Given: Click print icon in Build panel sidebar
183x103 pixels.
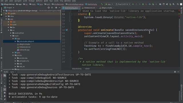Looking at the screenshot, I should 5,93.
